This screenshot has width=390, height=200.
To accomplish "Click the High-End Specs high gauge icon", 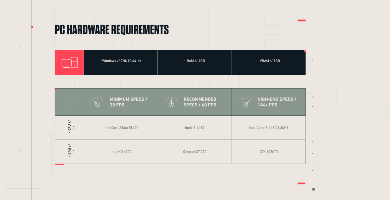I will (x=245, y=102).
